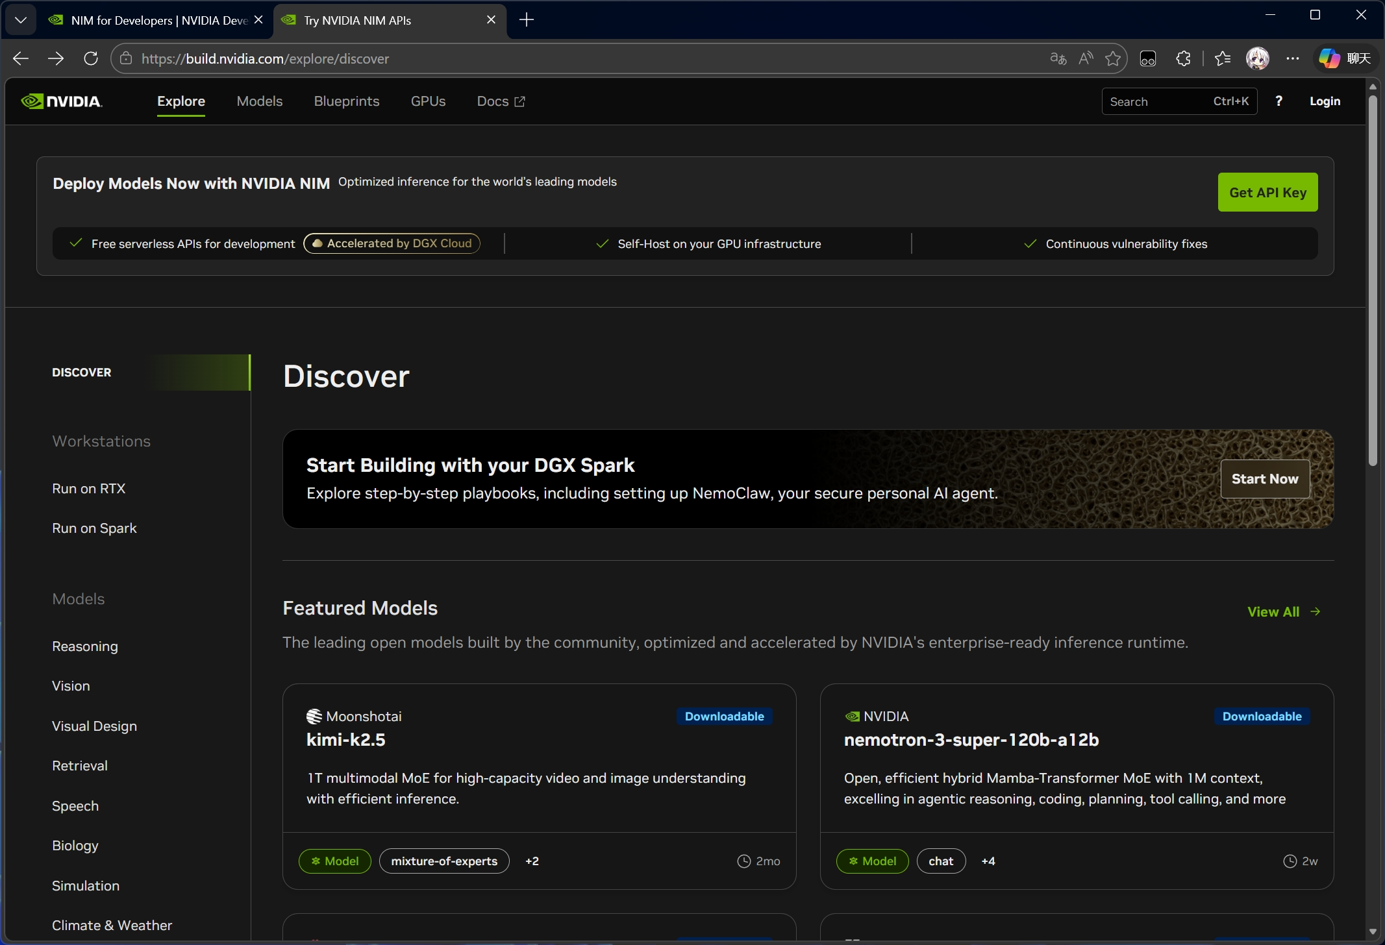Expand the +2 tags on kimi-k2.5
The image size is (1385, 945).
532,861
